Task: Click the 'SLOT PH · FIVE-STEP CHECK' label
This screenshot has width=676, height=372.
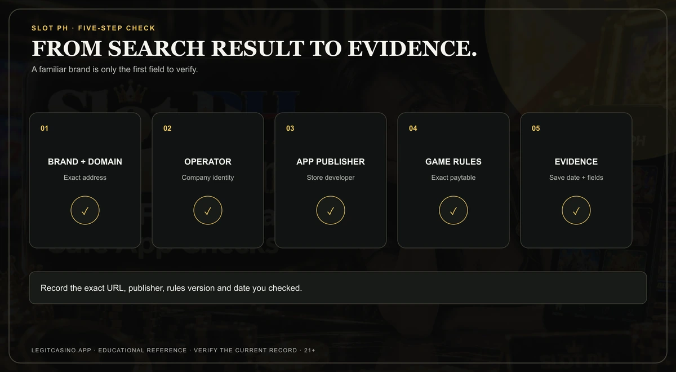Action: (94, 28)
